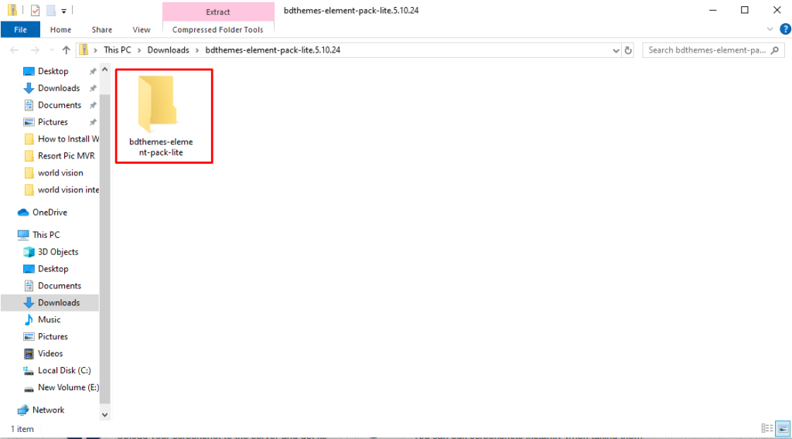Select 3D Objects in the sidebar
The image size is (792, 439).
[x=57, y=252]
